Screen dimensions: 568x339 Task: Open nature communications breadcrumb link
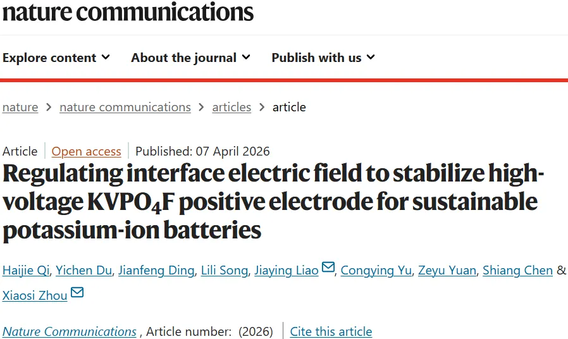[125, 108]
